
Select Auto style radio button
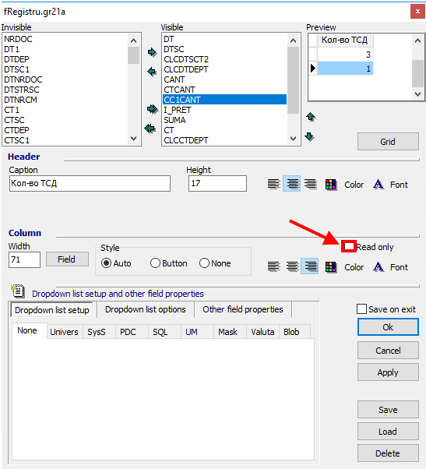(106, 263)
